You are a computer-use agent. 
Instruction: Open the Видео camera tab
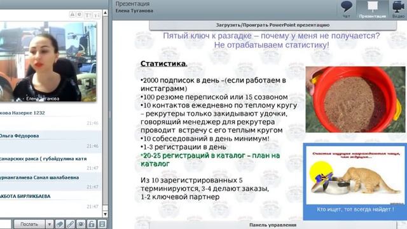pos(398,10)
